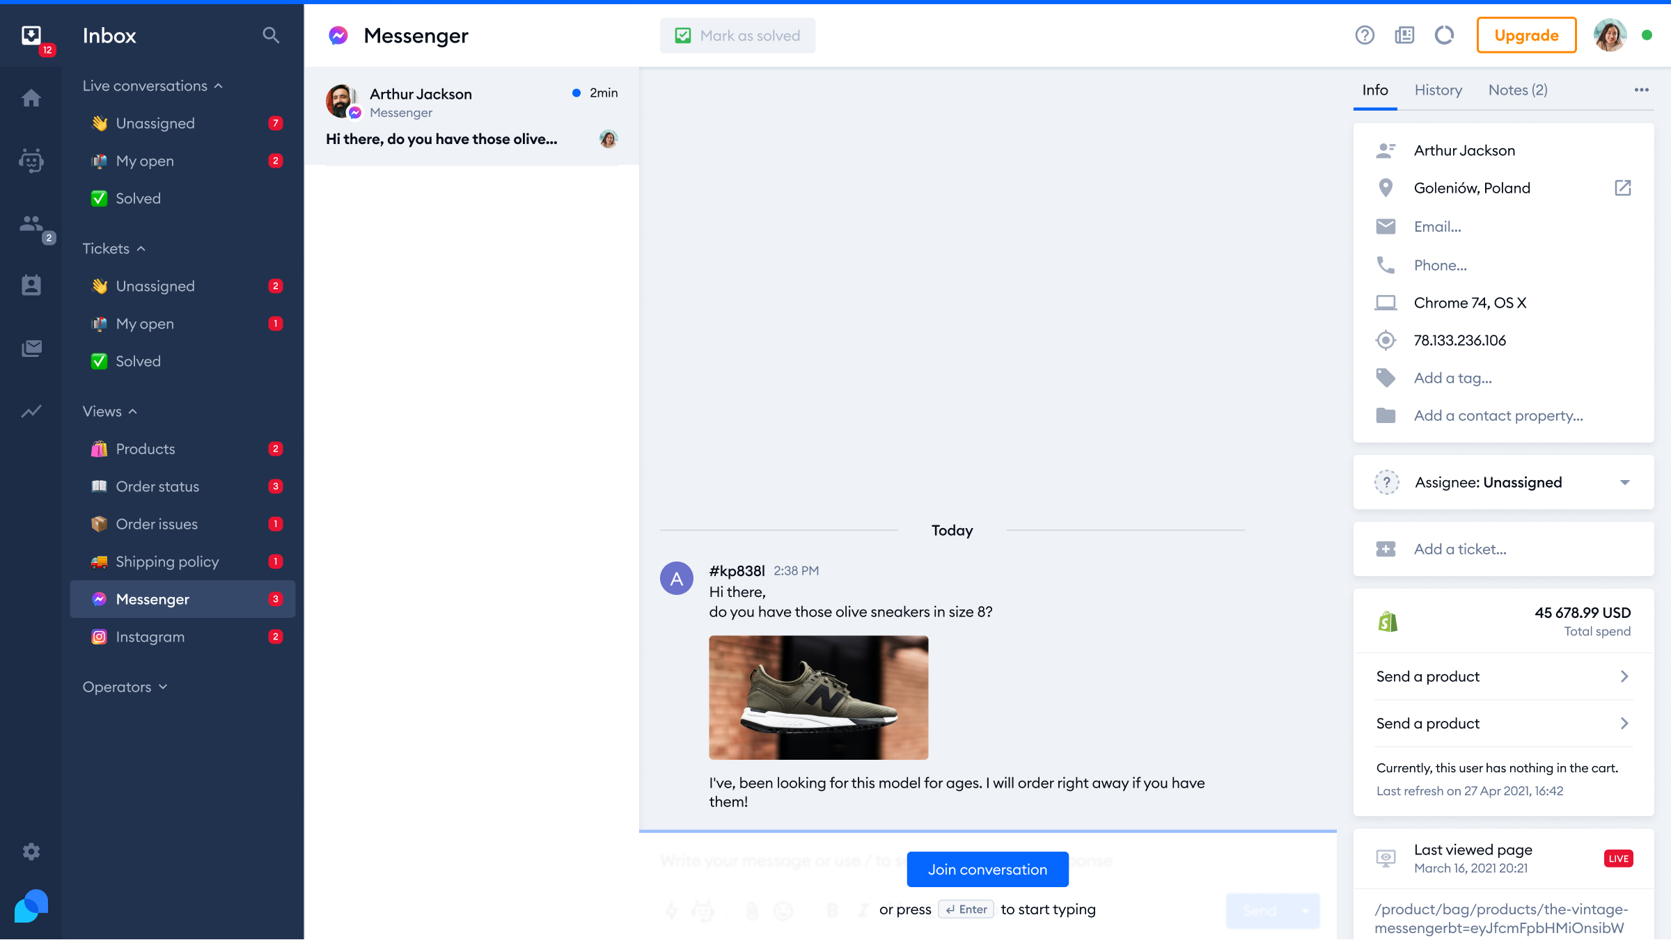Click the Join conversation button
The image size is (1671, 940).
[x=987, y=869]
